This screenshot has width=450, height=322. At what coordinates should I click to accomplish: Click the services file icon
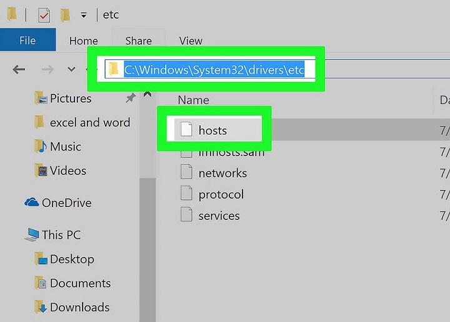(186, 214)
